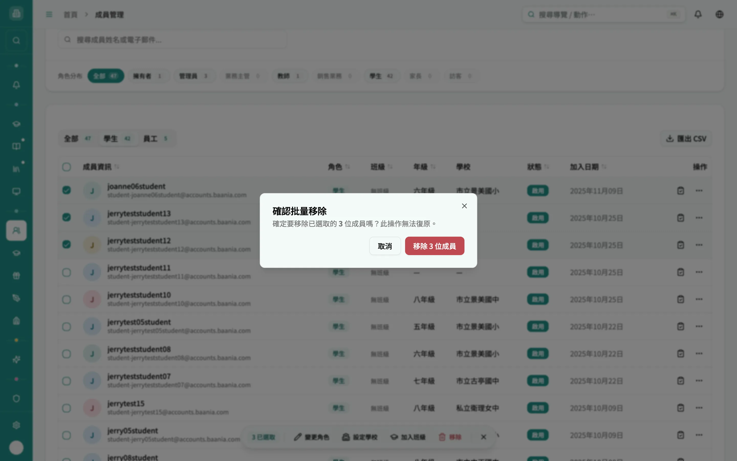Viewport: 737px width, 461px height.
Task: Sort by 成員資訊 column header
Action: click(101, 167)
